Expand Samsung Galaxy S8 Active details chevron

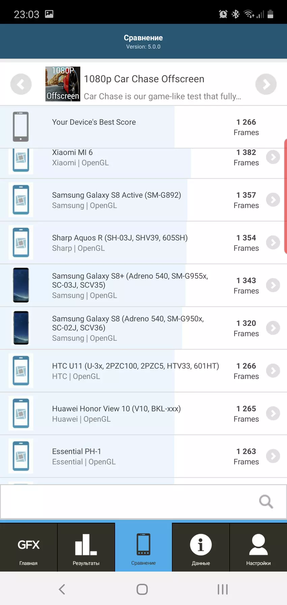[273, 200]
